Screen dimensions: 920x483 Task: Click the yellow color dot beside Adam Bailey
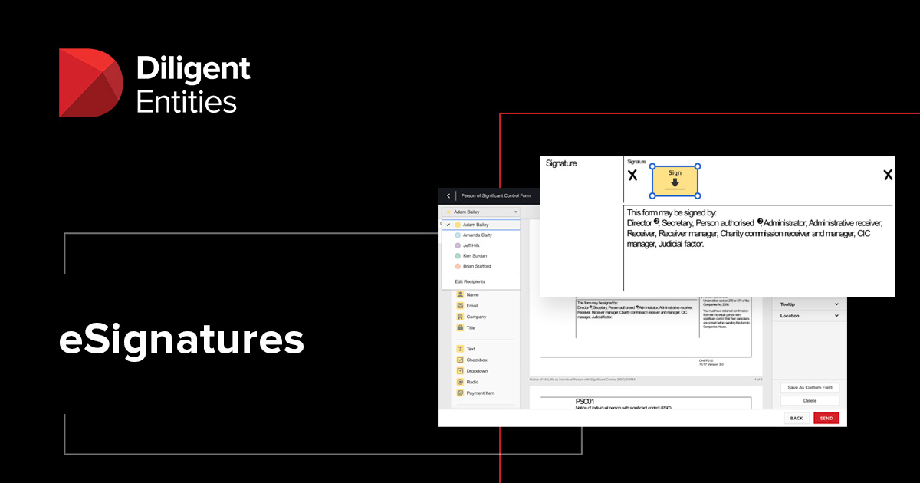458,225
